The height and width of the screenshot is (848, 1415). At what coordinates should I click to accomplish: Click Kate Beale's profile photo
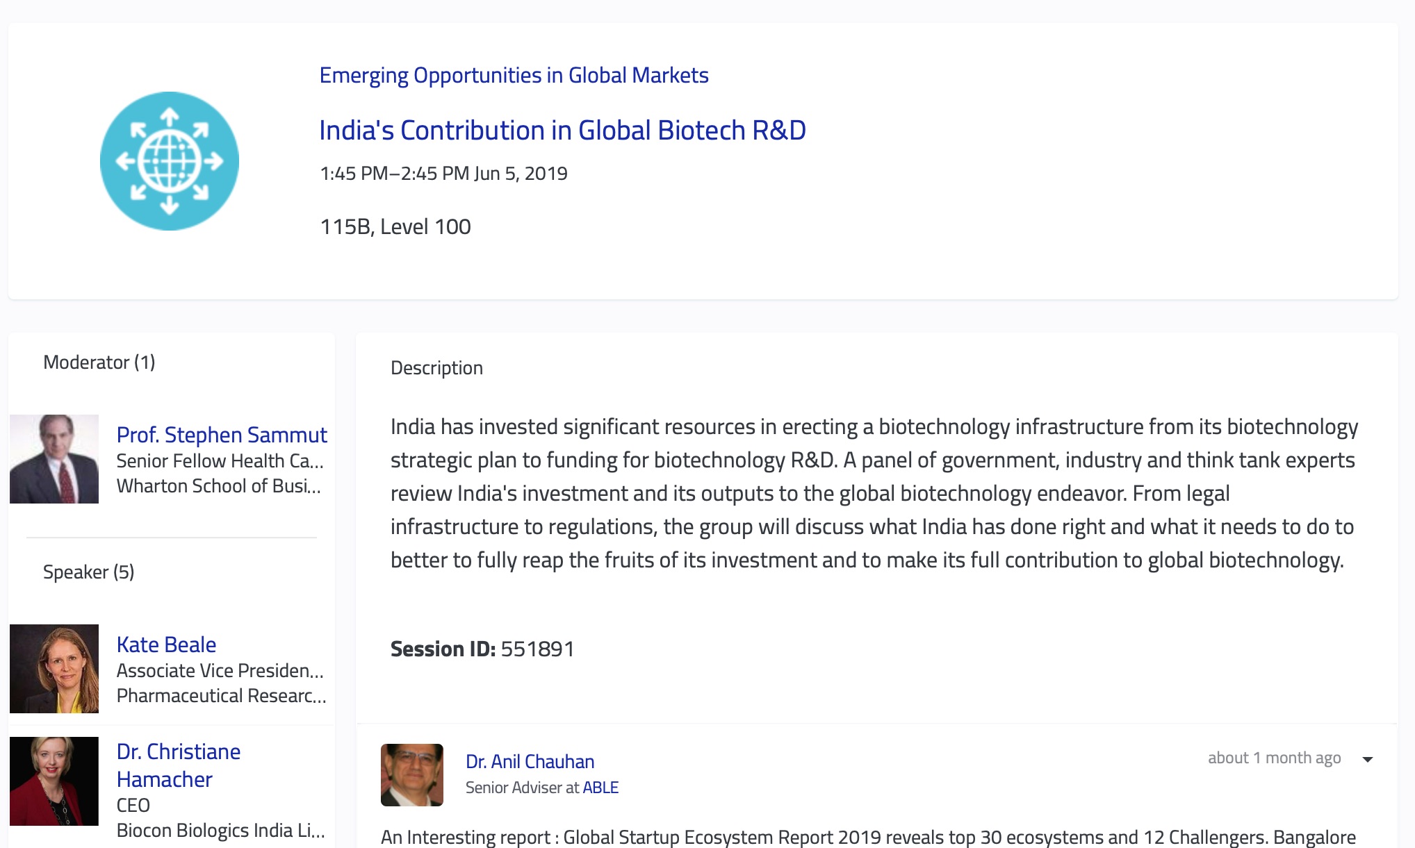[54, 669]
